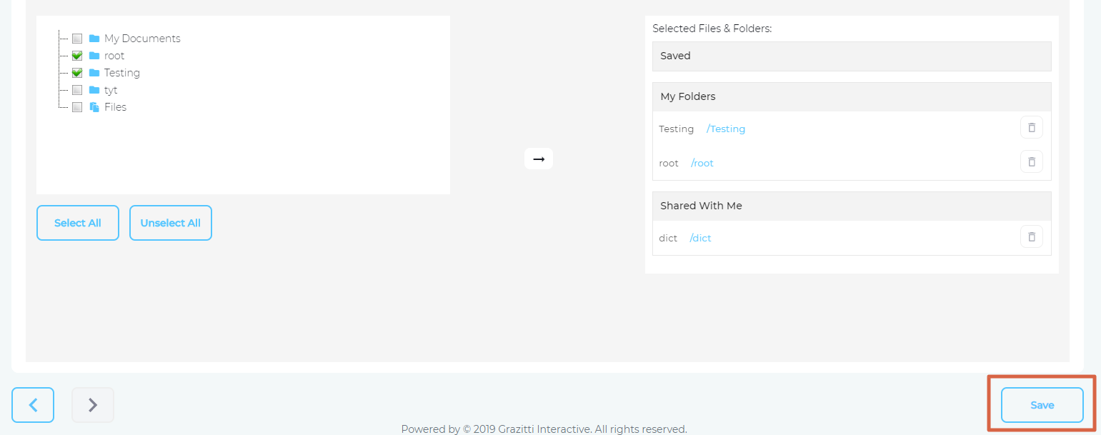The image size is (1101, 435).
Task: Enable the tyt folder checkbox
Action: pyautogui.click(x=77, y=90)
